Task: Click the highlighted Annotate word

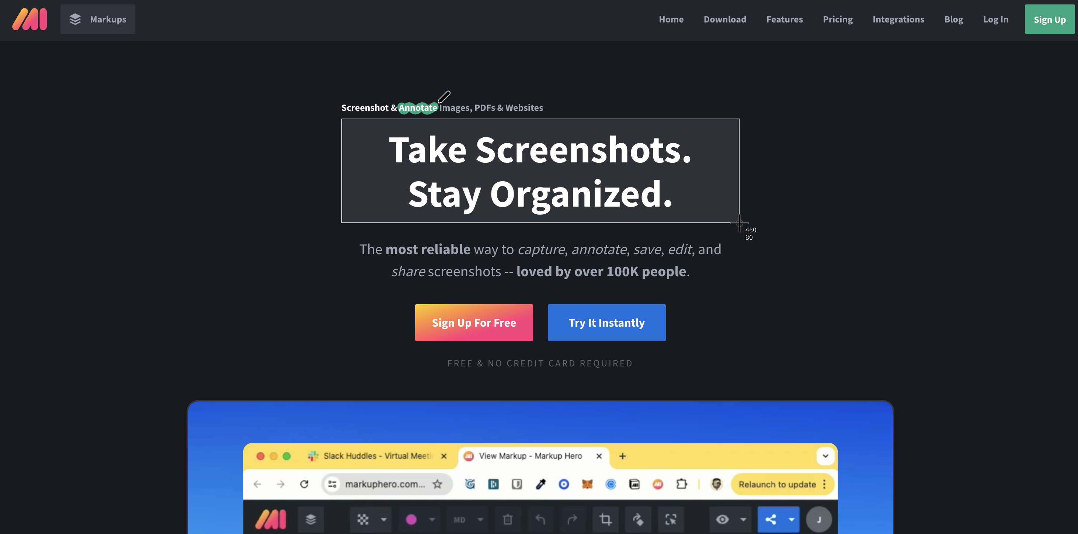Action: coord(418,108)
